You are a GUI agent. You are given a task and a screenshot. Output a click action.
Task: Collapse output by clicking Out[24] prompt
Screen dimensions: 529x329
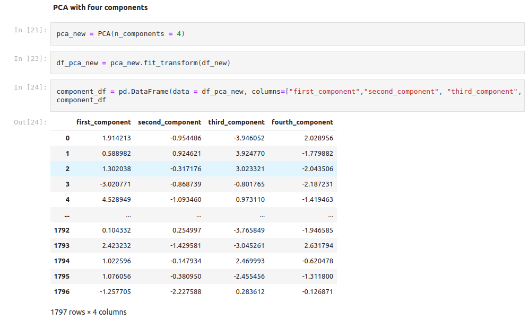tap(30, 122)
